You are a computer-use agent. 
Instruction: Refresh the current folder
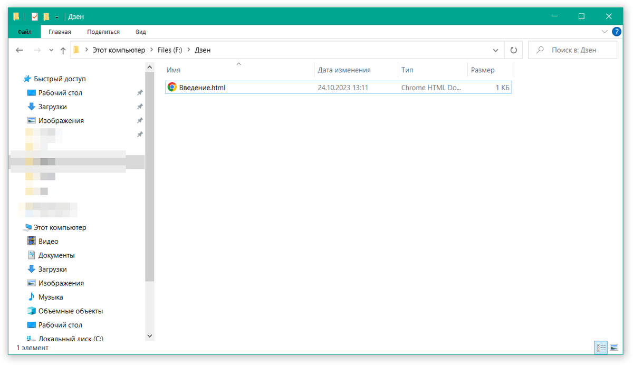pyautogui.click(x=513, y=50)
